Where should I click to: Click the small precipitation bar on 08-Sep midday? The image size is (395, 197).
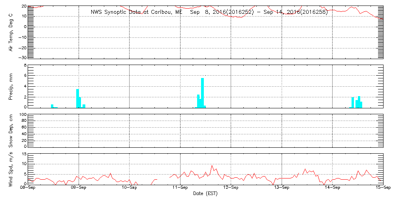tap(52, 106)
